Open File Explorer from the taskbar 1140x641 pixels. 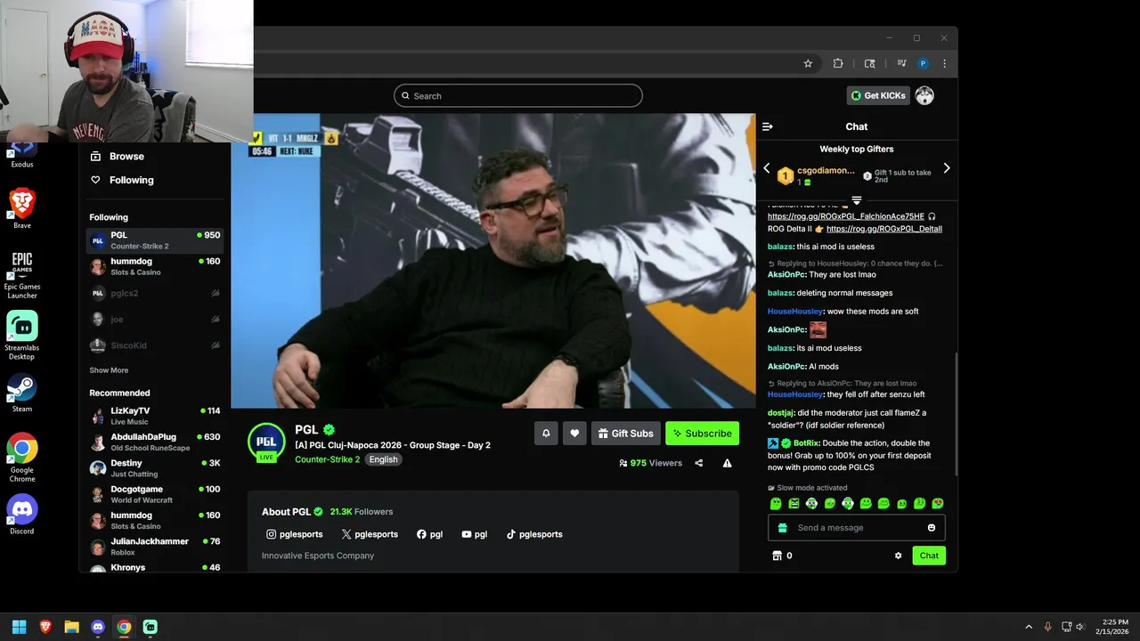[71, 627]
